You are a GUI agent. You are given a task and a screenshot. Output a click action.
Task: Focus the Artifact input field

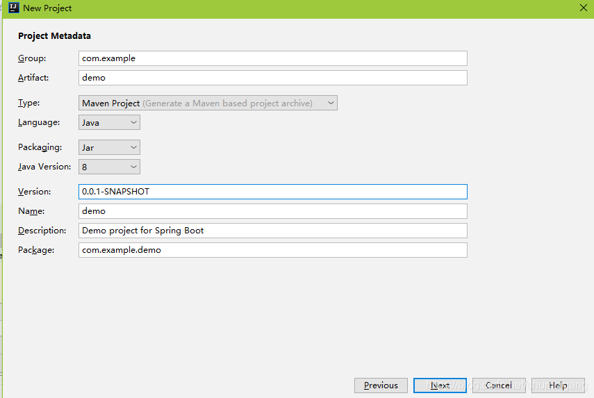pyautogui.click(x=273, y=78)
